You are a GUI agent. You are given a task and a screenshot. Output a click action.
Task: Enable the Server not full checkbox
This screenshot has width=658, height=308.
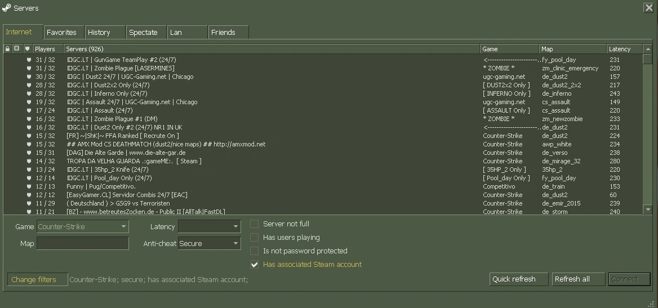coord(254,224)
